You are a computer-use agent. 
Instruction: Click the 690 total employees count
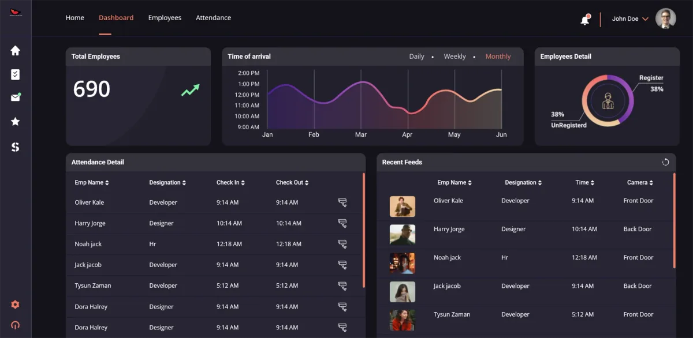tap(92, 89)
